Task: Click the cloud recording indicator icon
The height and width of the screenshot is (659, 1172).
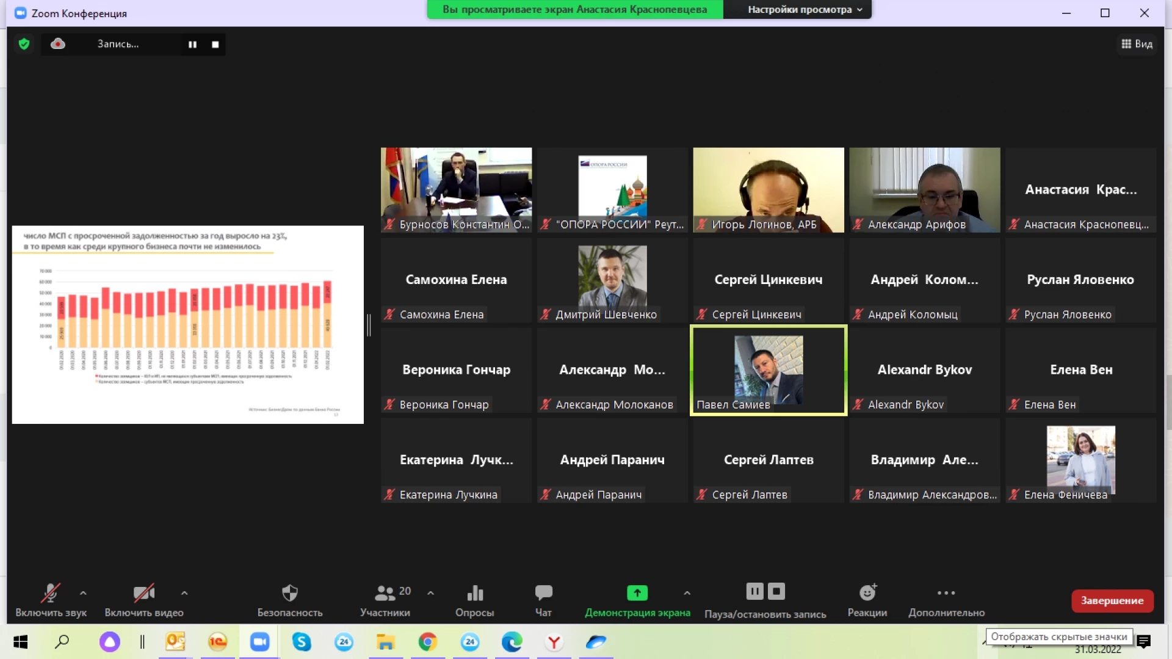Action: tap(58, 44)
